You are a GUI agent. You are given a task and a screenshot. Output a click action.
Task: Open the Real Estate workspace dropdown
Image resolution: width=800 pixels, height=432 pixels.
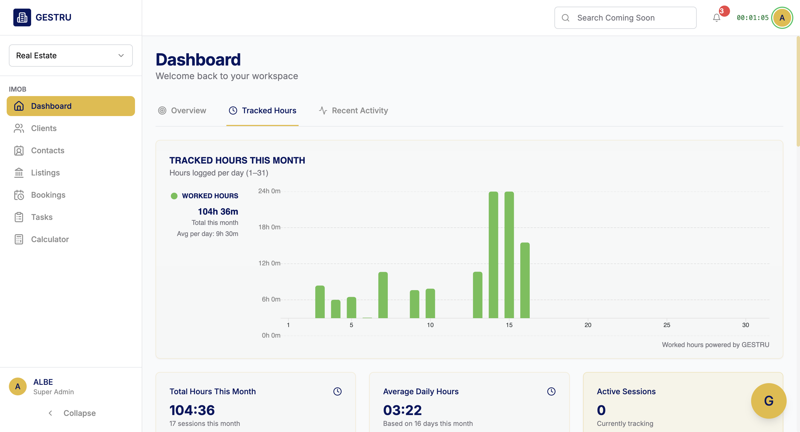point(71,56)
